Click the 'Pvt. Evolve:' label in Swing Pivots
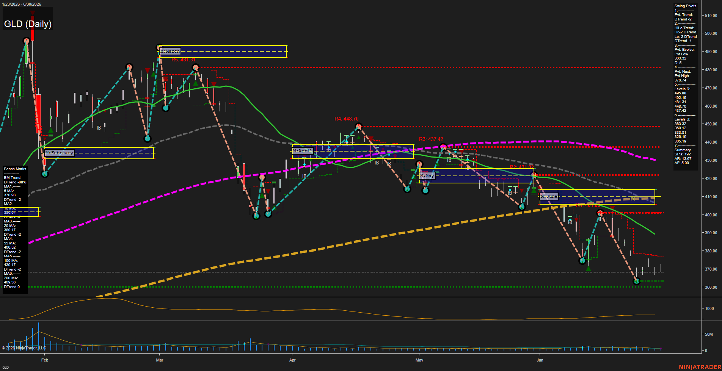Image resolution: width=722 pixels, height=371 pixels. tap(684, 50)
